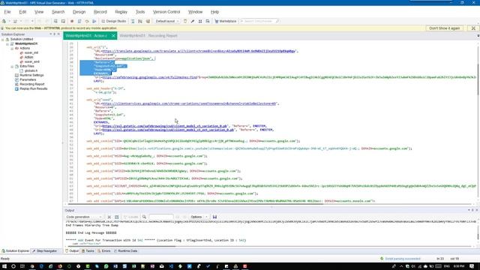Click the Cortana circle icon on taskbar
This screenshot has height=270, width=480.
tap(13, 266)
